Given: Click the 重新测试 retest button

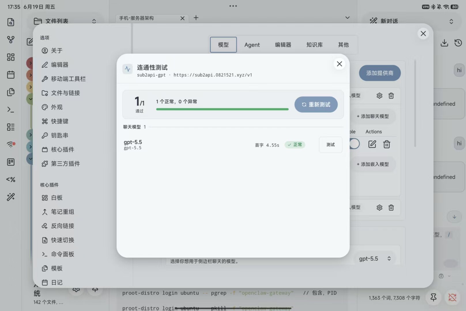Looking at the screenshot, I should click(316, 104).
